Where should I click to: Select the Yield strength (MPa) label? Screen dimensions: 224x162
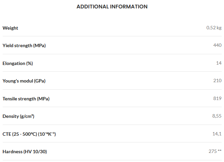click(24, 45)
